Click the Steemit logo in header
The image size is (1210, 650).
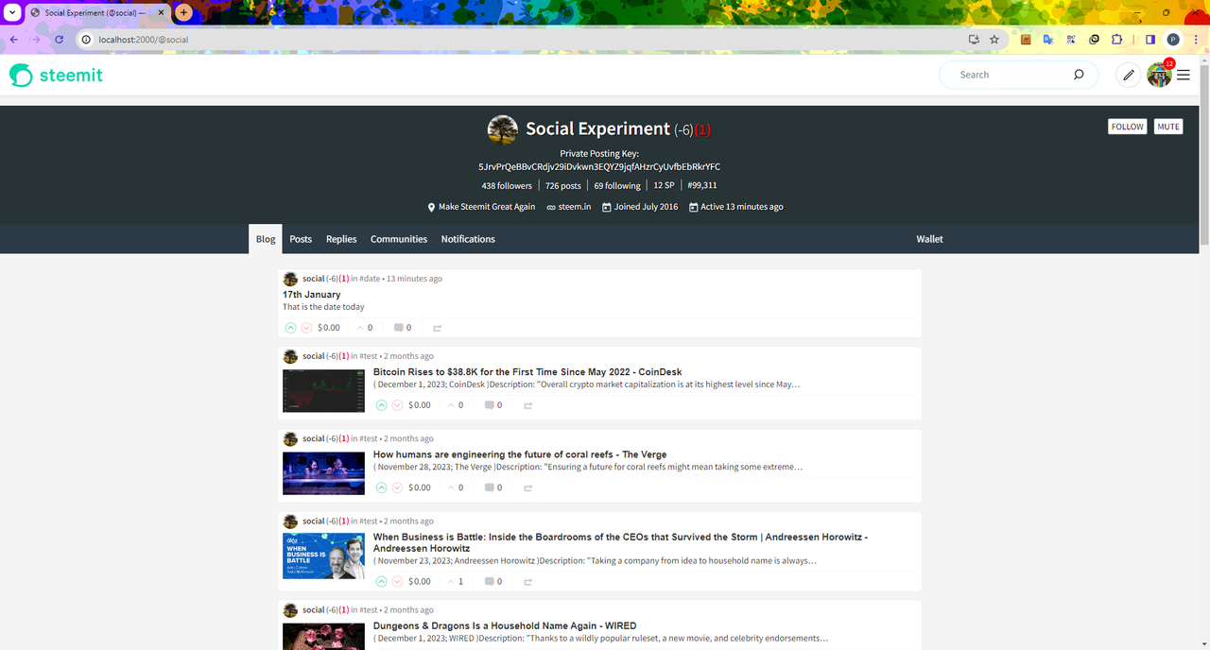56,76
